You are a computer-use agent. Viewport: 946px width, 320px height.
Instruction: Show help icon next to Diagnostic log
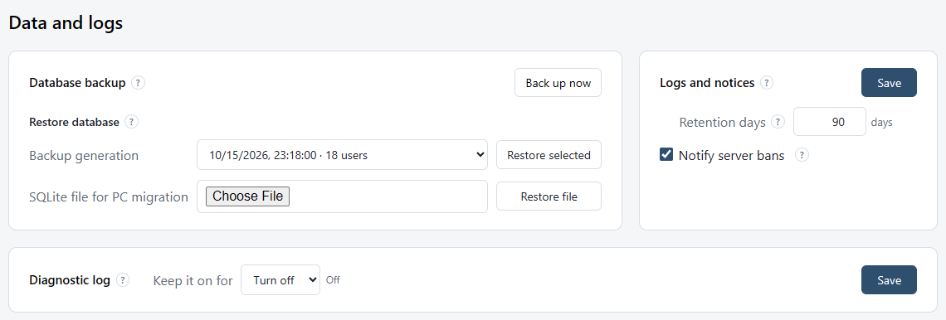pyautogui.click(x=123, y=279)
